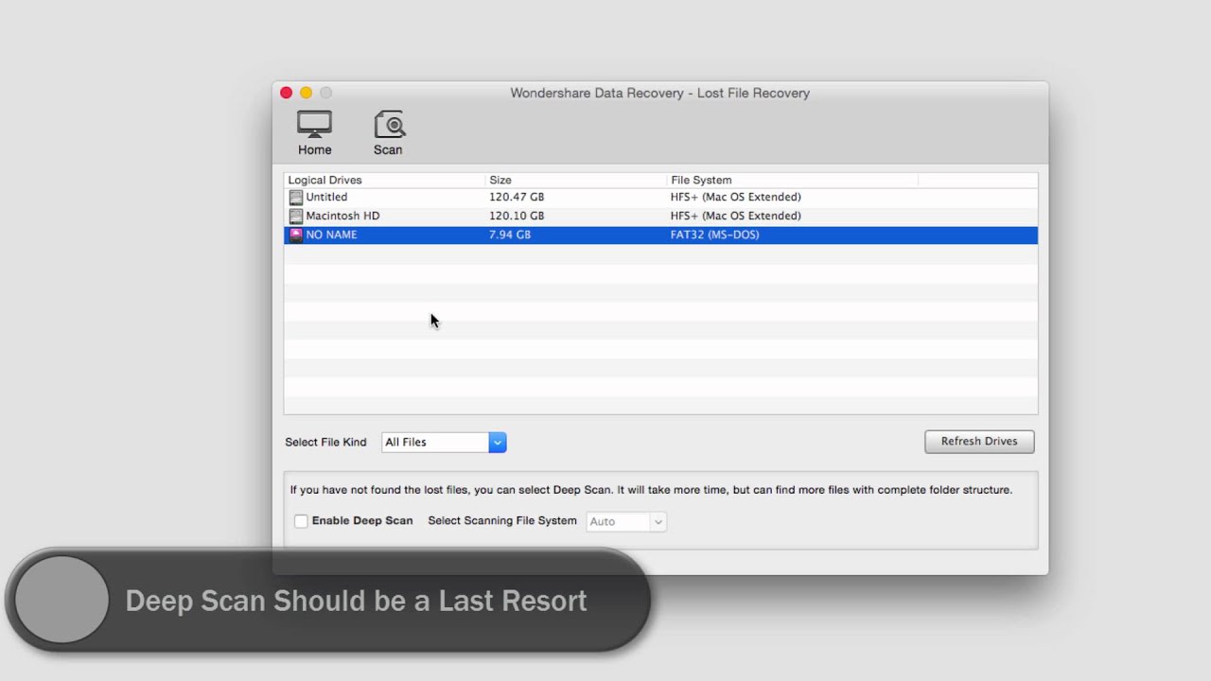Sort by the Size column header
This screenshot has width=1211, height=681.
[x=576, y=180]
